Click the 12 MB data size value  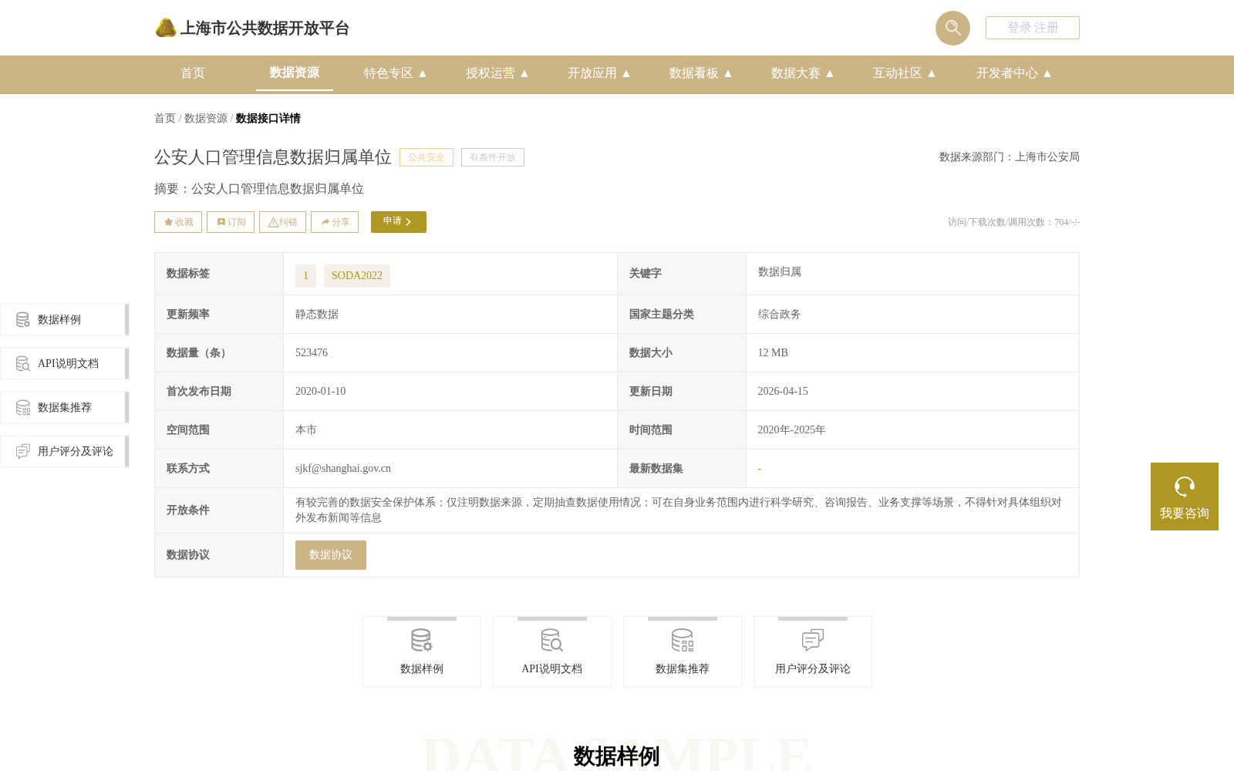773,352
